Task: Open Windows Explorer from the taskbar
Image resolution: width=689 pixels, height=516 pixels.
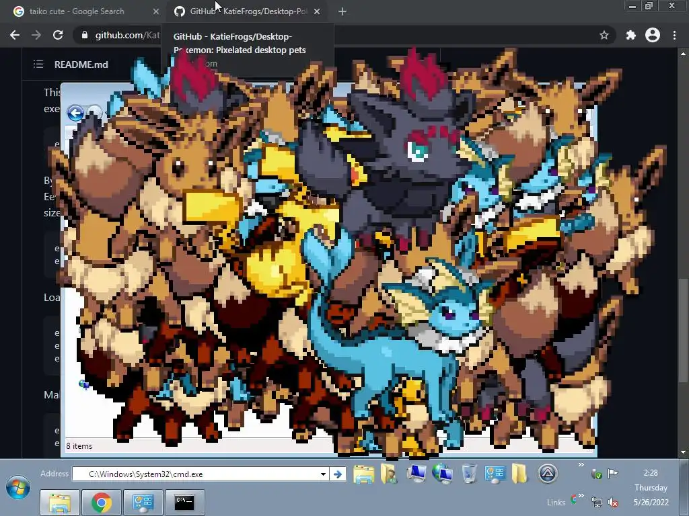Action: (x=60, y=503)
